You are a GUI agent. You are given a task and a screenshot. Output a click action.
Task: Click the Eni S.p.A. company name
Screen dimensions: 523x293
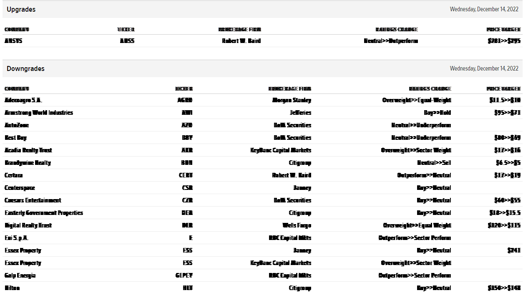pyautogui.click(x=16, y=238)
